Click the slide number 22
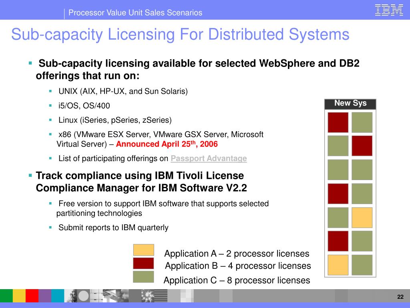This screenshot has width=410, height=308. 400,297
